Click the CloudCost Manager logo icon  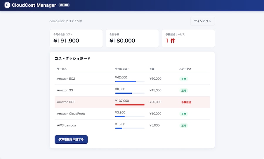click(x=7, y=5)
